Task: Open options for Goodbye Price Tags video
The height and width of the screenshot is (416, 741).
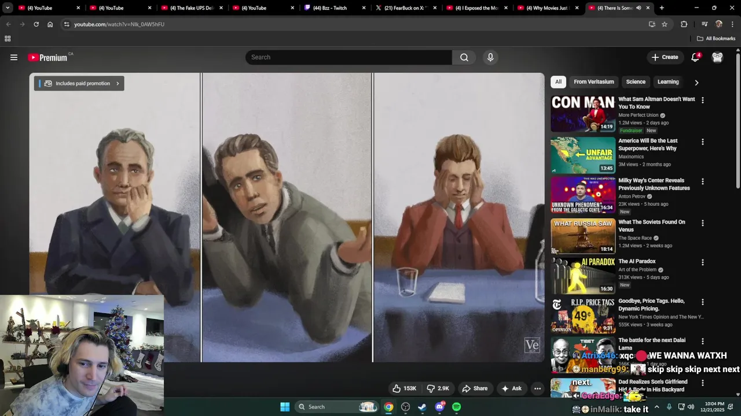Action: point(703,302)
